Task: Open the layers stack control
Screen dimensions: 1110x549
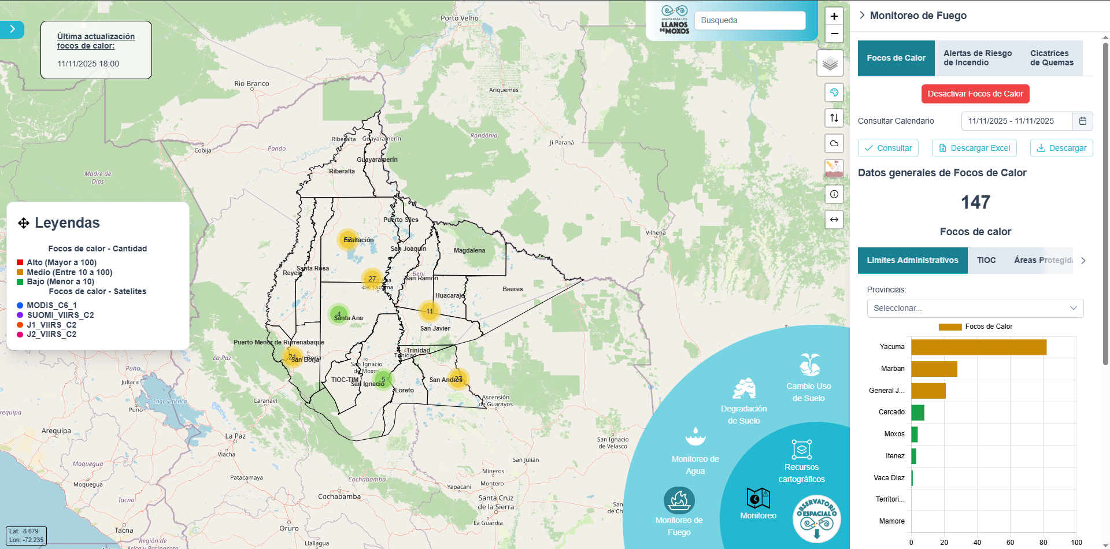Action: click(830, 63)
